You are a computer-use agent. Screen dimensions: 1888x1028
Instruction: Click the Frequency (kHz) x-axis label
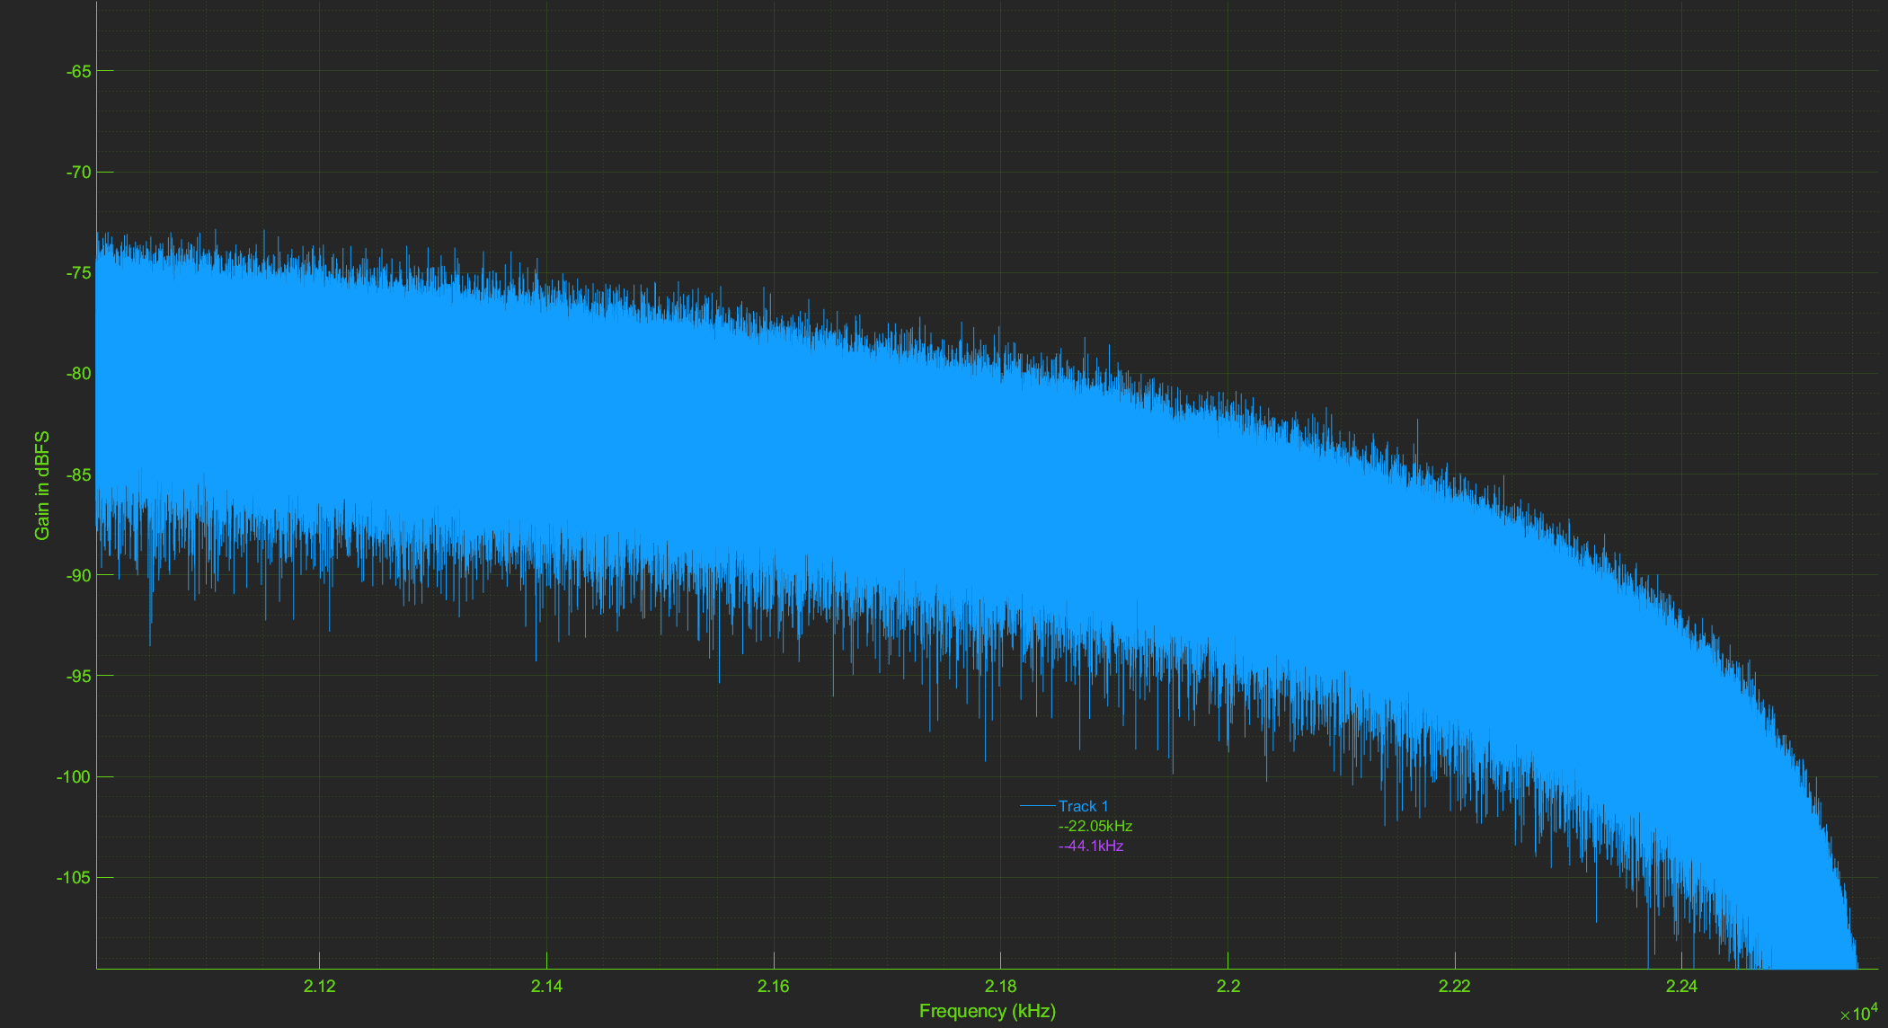[x=987, y=1011]
